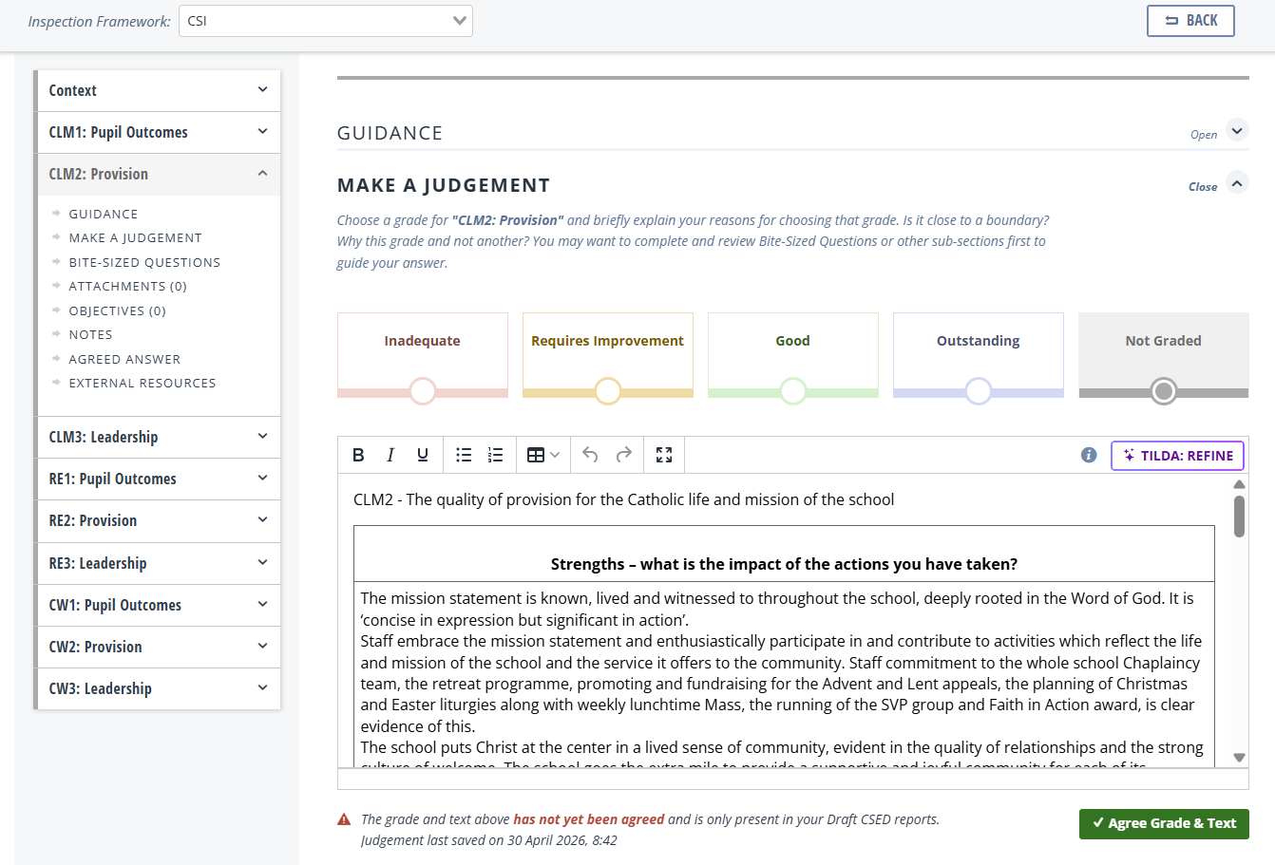Click the blue info icon
This screenshot has width=1275, height=865.
pyautogui.click(x=1089, y=455)
